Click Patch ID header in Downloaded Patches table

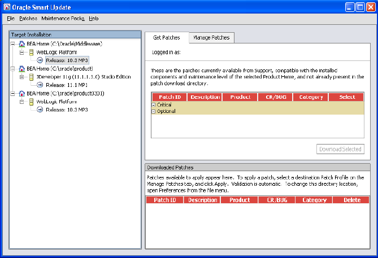pos(164,200)
